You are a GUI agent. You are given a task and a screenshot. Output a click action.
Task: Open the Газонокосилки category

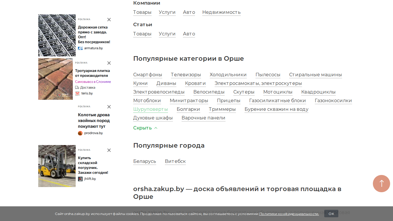click(x=333, y=101)
